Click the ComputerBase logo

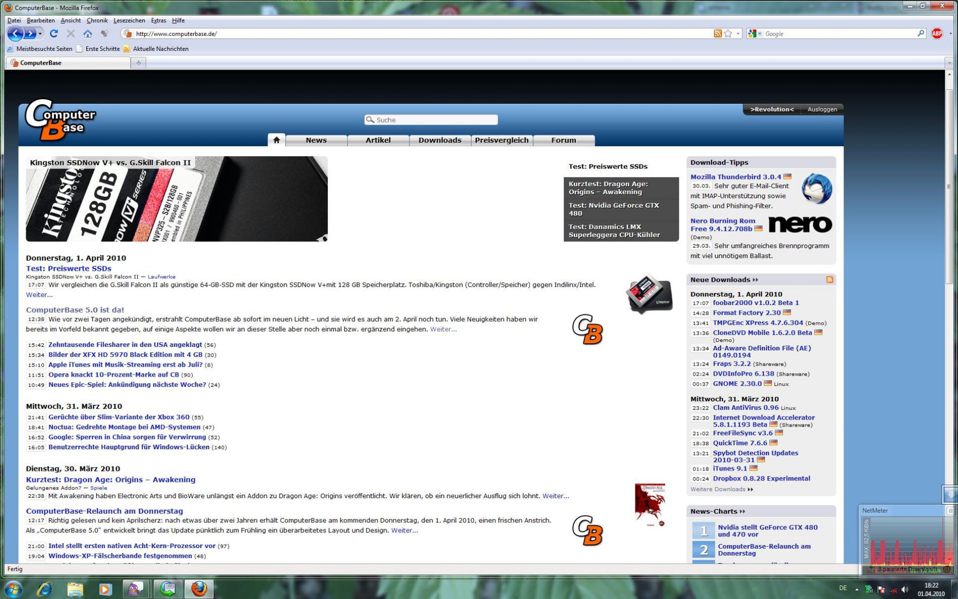pyautogui.click(x=61, y=119)
